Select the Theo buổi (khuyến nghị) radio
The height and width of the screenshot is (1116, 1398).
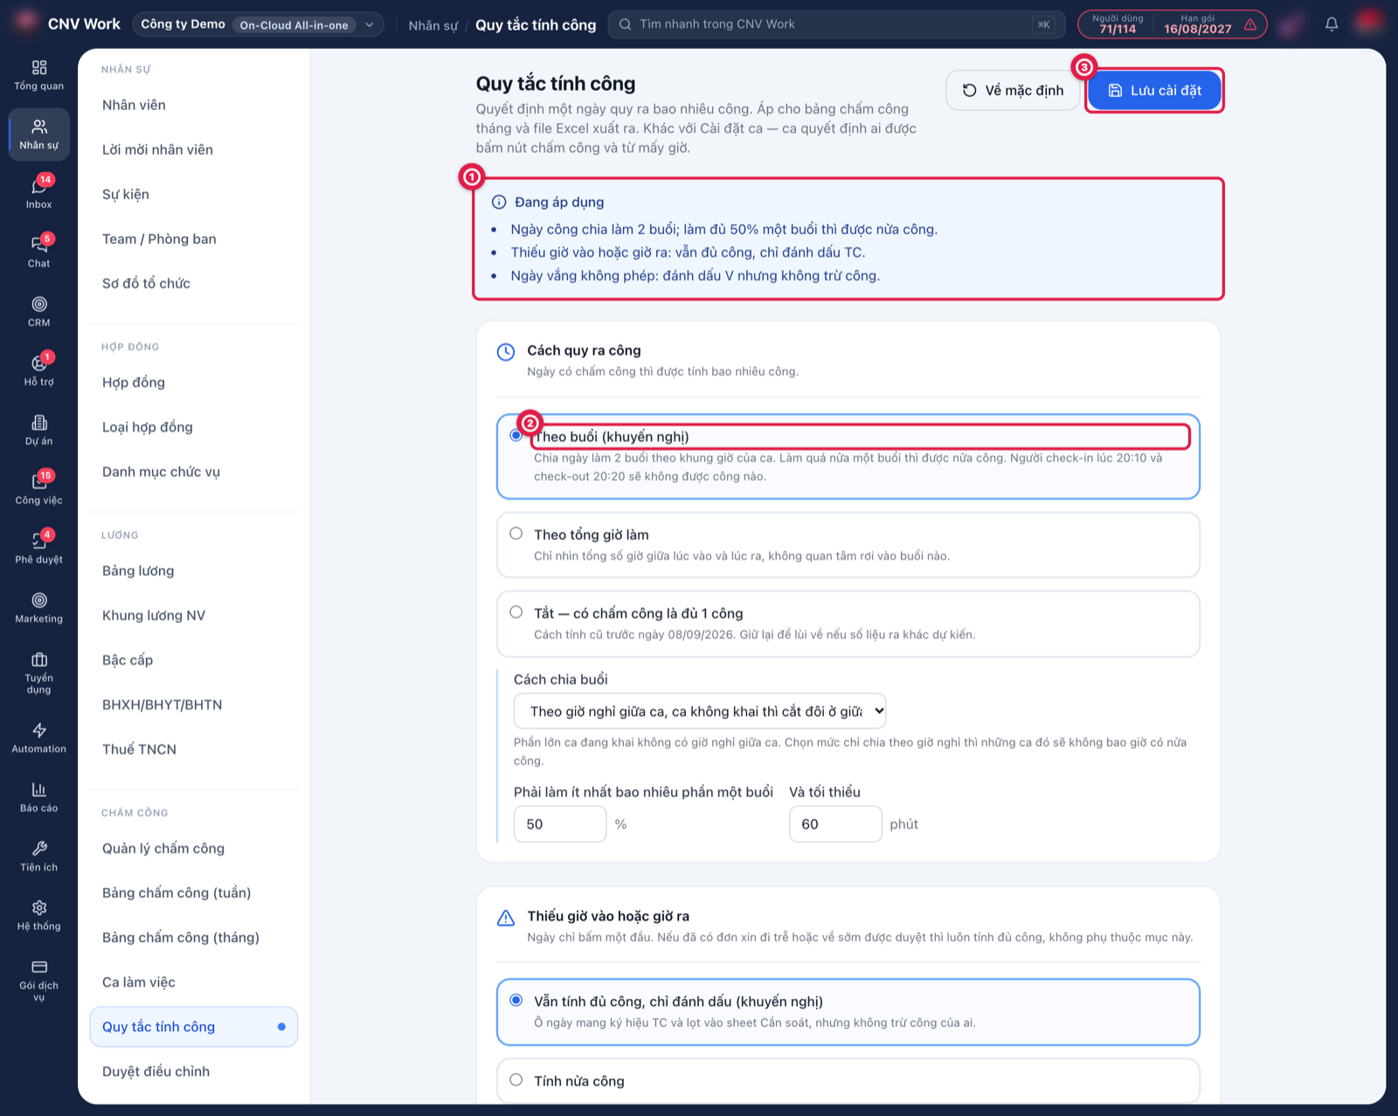coord(516,435)
